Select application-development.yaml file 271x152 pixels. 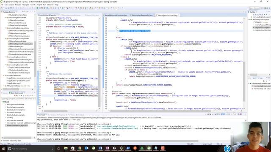19,78
